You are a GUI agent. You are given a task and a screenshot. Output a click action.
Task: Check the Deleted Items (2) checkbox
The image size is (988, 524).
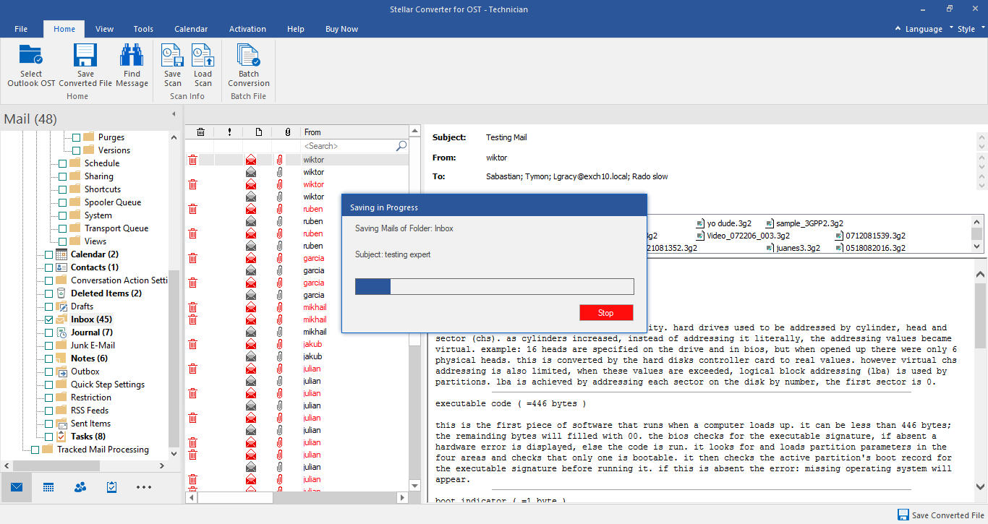pyautogui.click(x=48, y=293)
